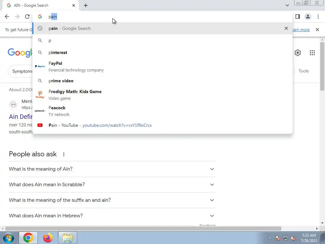The height and width of the screenshot is (244, 325).
Task: Click the vertical scrollbar thumb
Action: click(322, 66)
